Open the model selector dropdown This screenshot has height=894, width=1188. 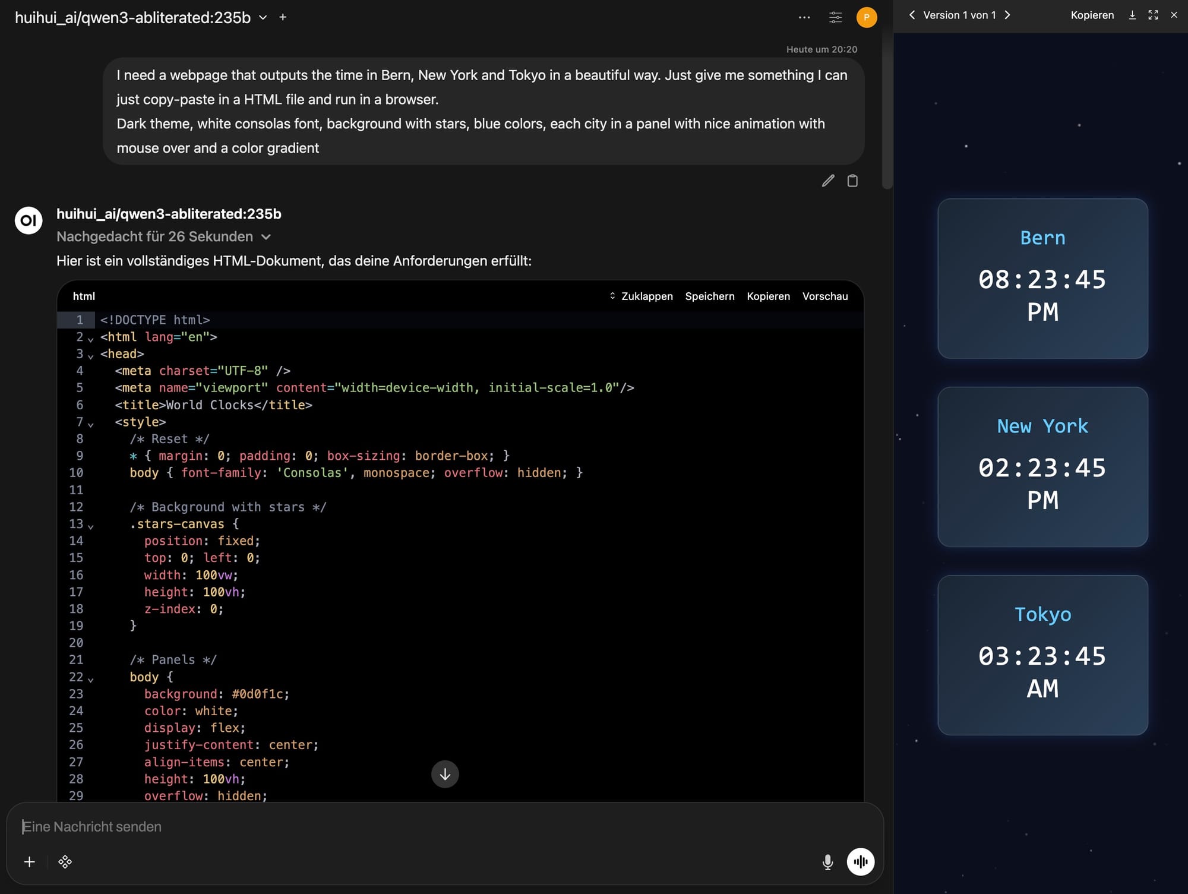click(263, 18)
